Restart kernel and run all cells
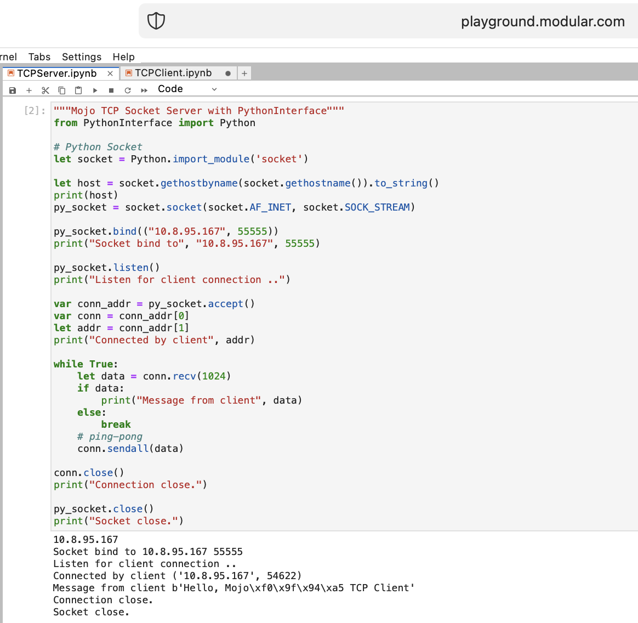 (x=144, y=90)
